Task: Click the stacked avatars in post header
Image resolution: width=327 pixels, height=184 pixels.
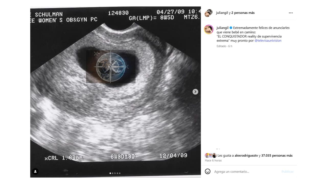Action: (x=208, y=13)
